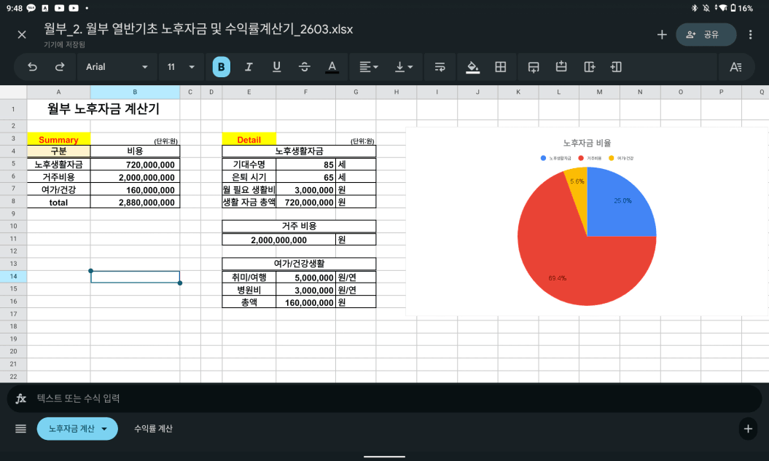Open the all sheets list menu
The height and width of the screenshot is (461, 769).
(20, 429)
